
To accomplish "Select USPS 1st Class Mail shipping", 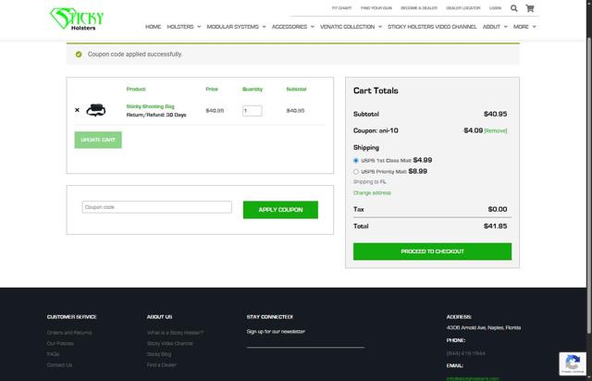I will (x=355, y=161).
